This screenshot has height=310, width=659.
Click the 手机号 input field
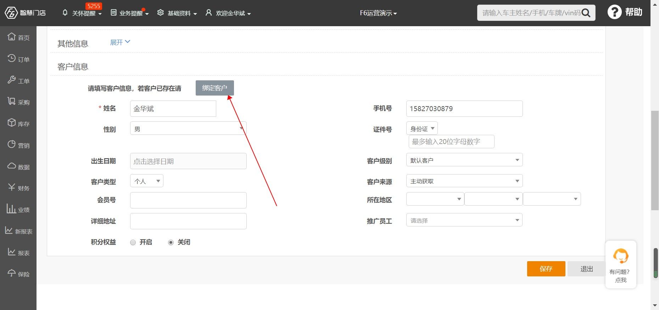click(x=464, y=109)
